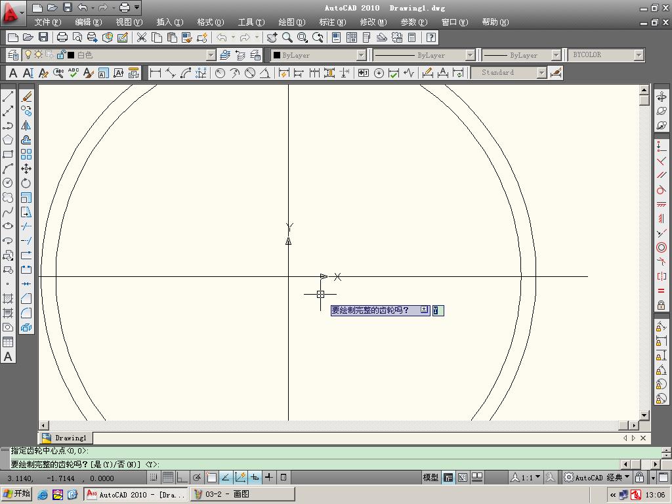Click the Spell check ABC icon
This screenshot has height=504, width=672.
pyautogui.click(x=73, y=73)
